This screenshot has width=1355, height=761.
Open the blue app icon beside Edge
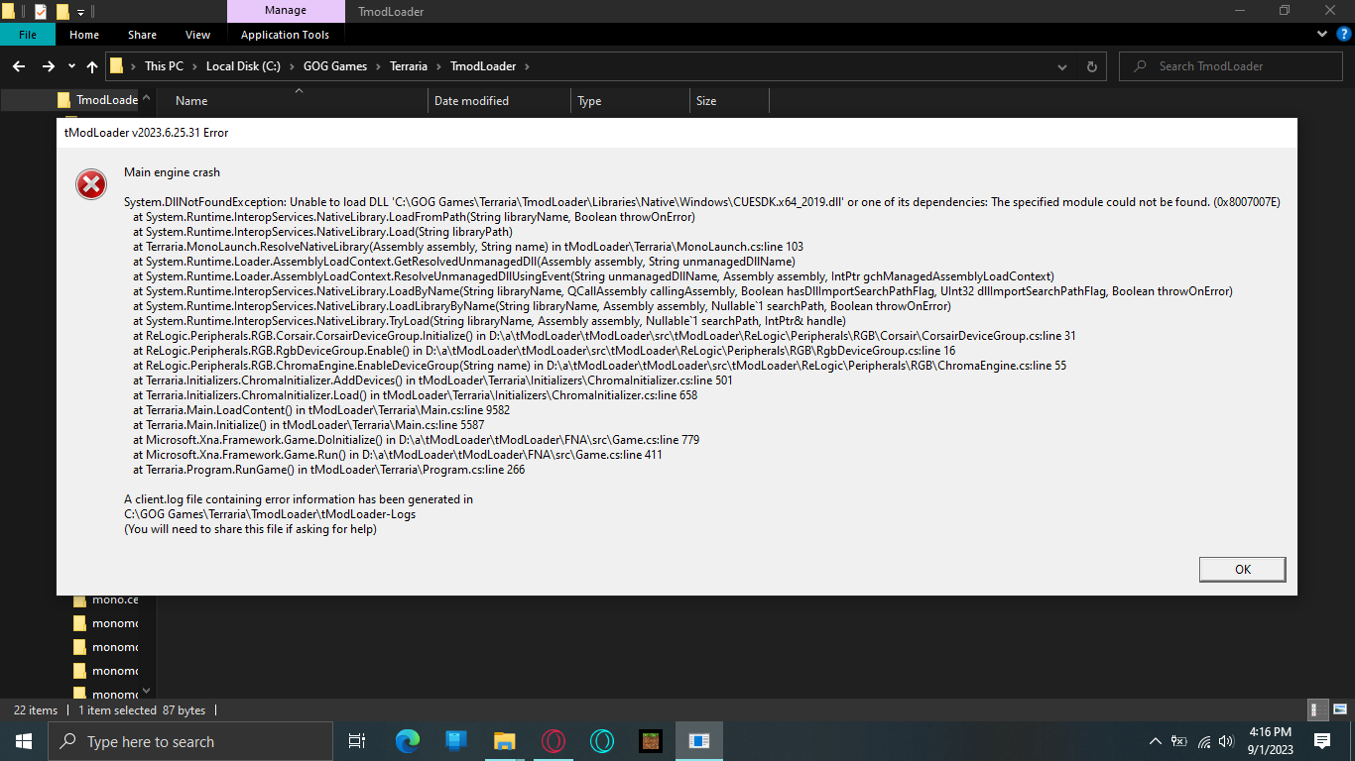click(456, 741)
